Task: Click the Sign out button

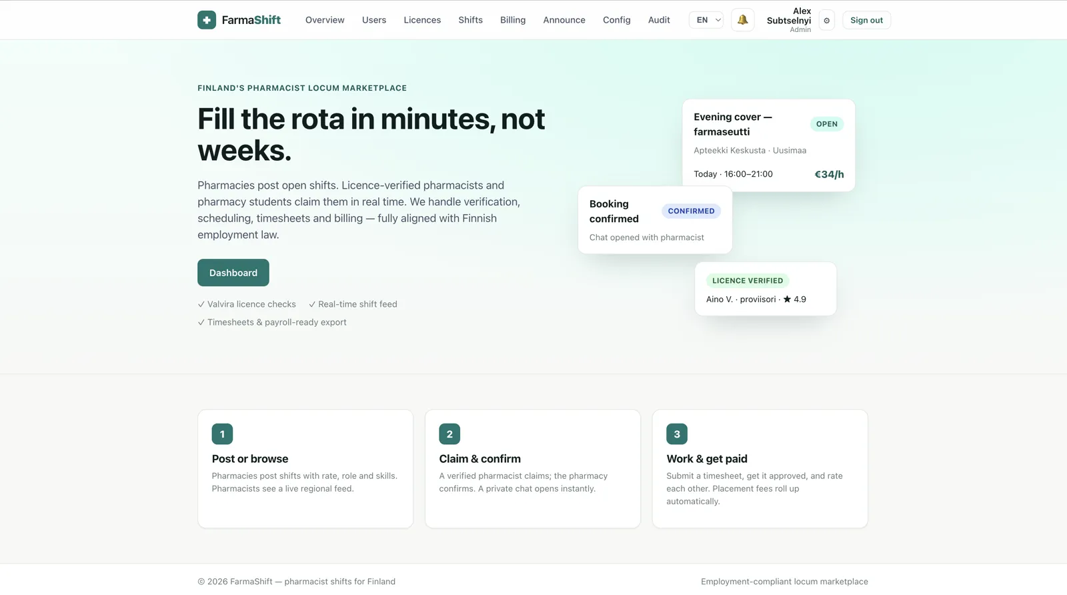Action: pos(866,20)
